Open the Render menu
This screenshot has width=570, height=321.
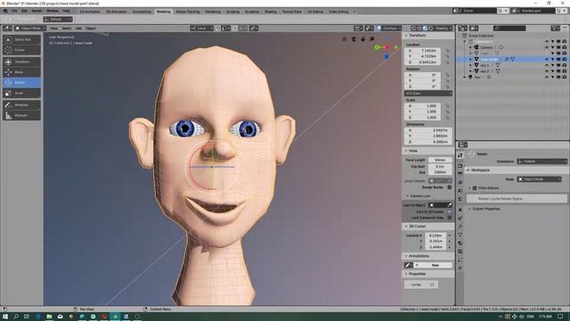[x=37, y=11]
